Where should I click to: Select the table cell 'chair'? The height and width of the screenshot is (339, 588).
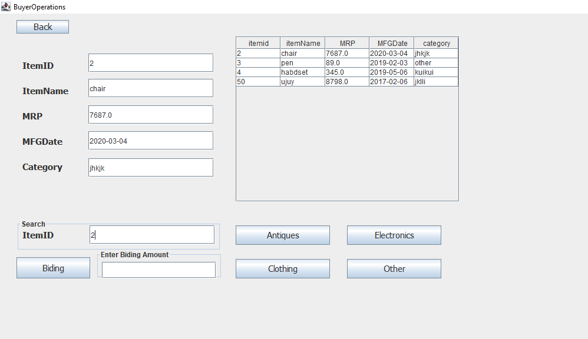(303, 54)
